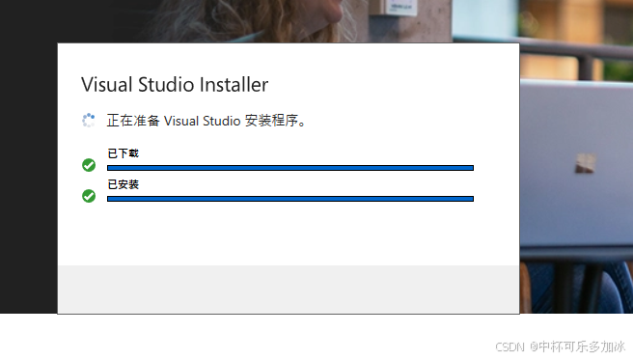
Task: Click the gray footer area of the dialog
Action: [289, 289]
